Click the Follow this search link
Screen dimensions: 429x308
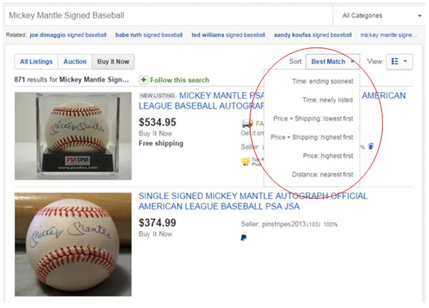click(179, 80)
